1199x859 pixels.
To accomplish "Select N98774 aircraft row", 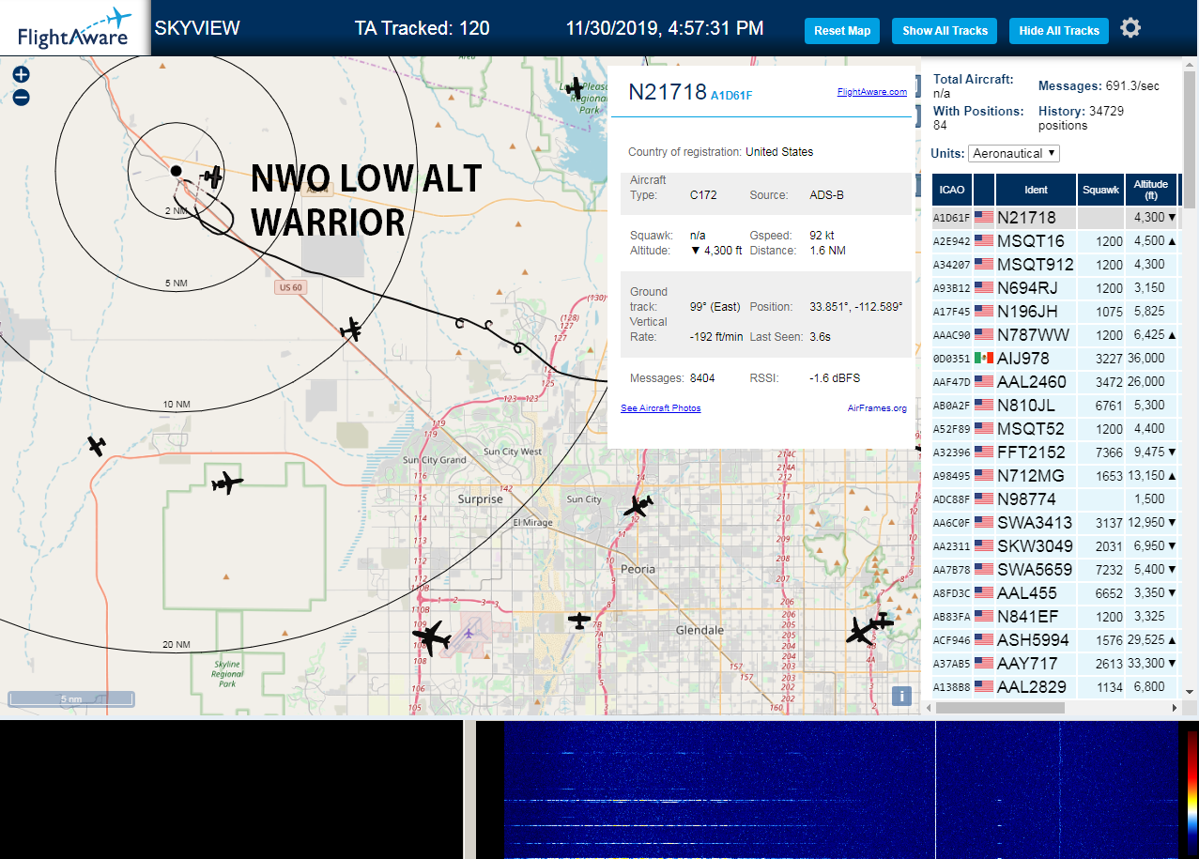I will pos(1054,499).
